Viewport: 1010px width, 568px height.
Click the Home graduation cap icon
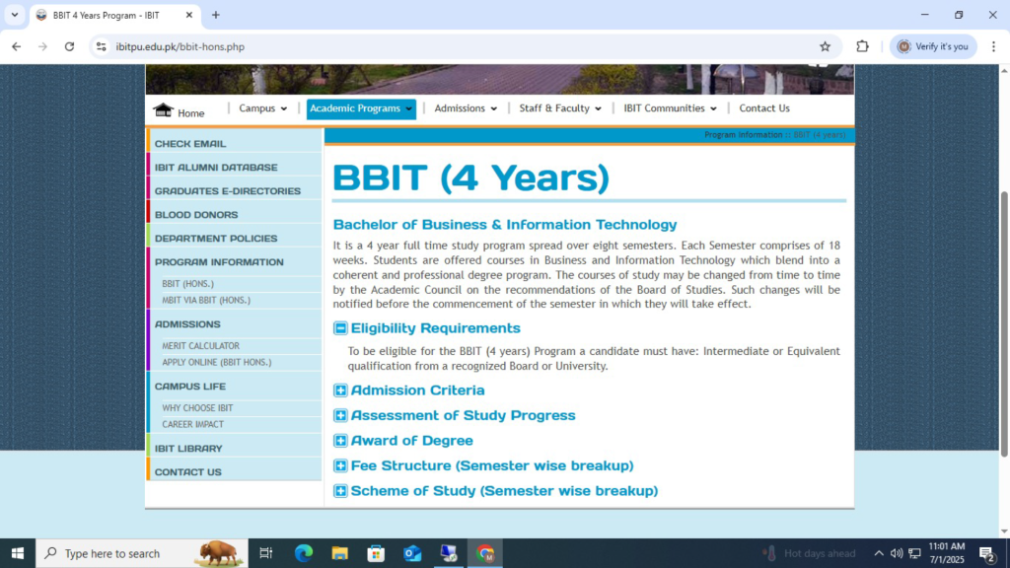[163, 110]
